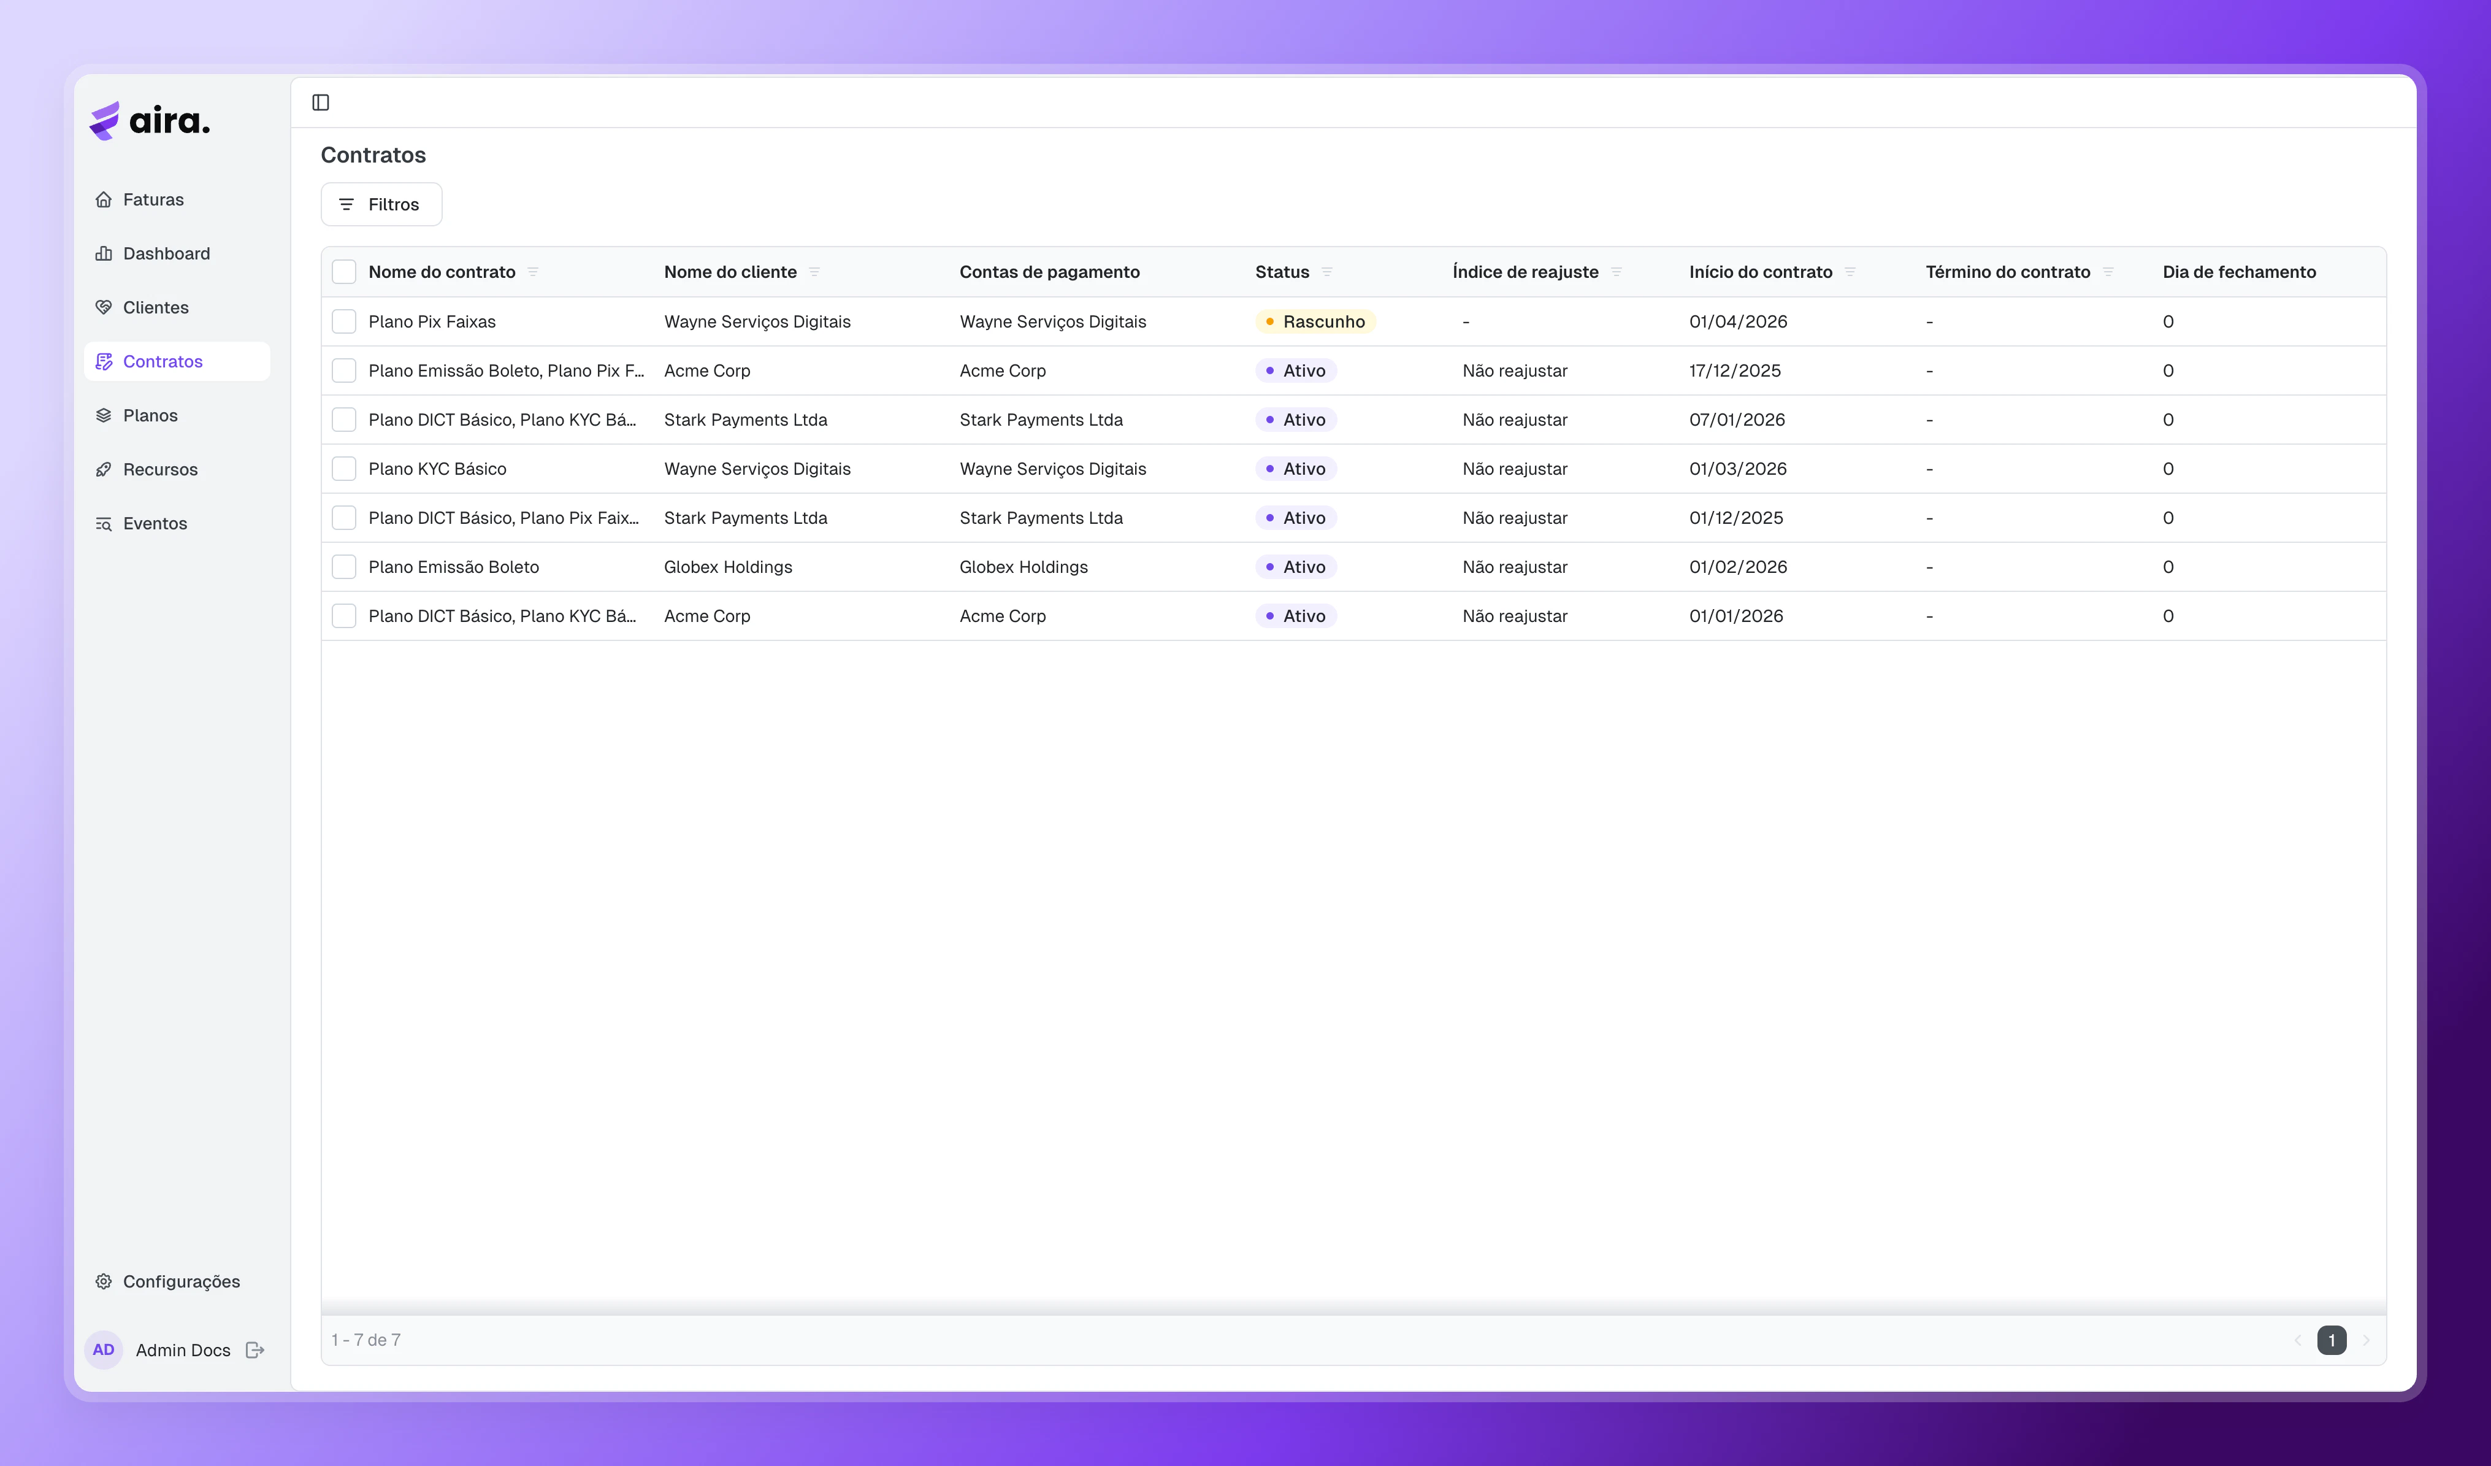Screen dimensions: 2491x1466
Task: Navigate to Planos in sidebar
Action: [150, 415]
